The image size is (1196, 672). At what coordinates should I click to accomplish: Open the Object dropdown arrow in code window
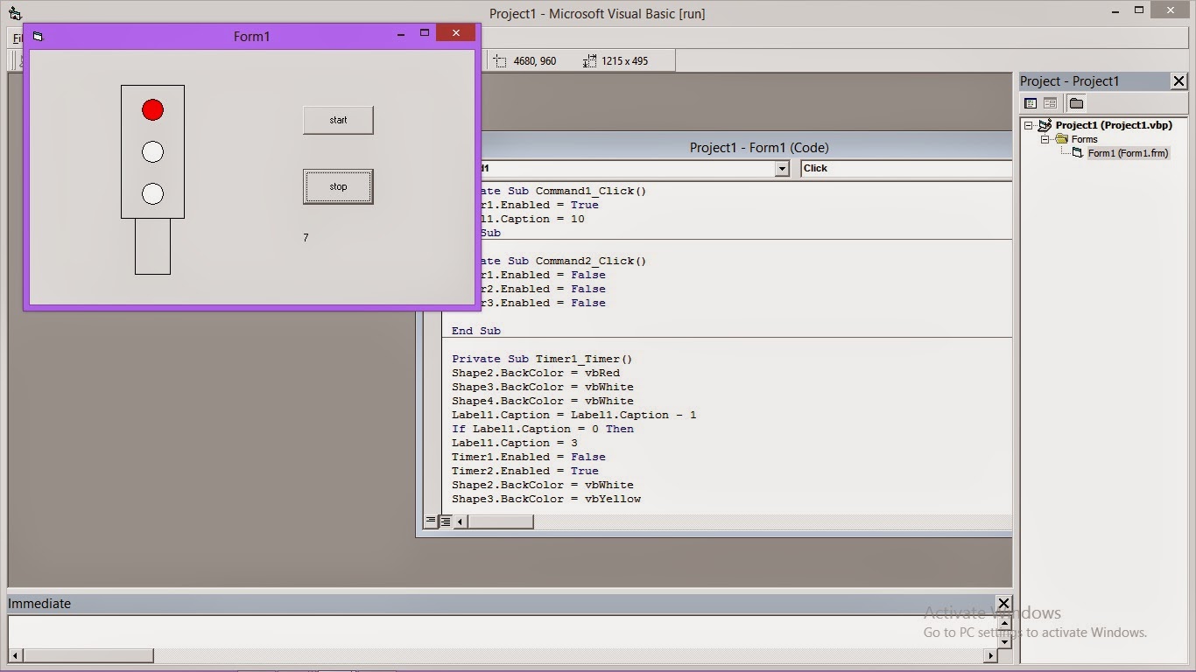click(x=782, y=169)
